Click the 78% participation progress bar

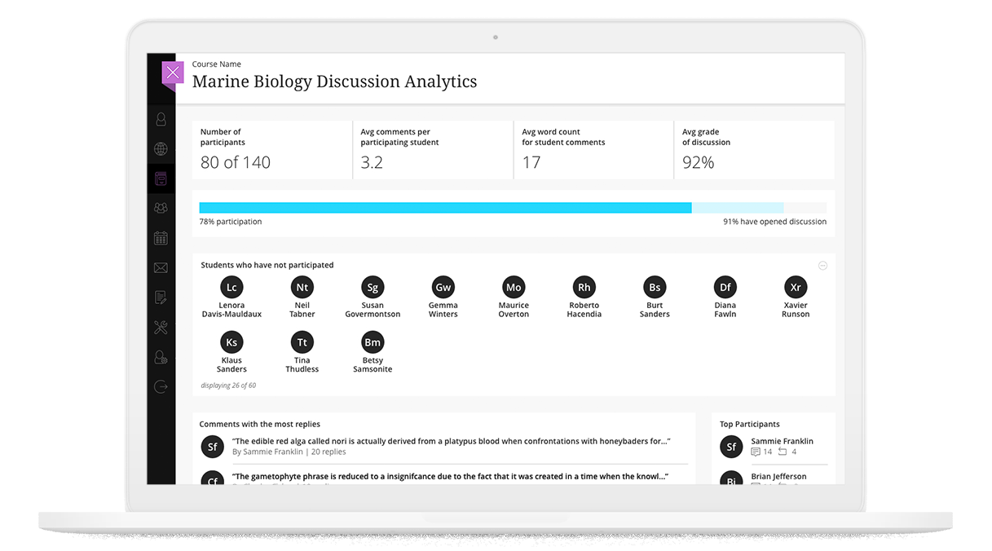click(445, 208)
